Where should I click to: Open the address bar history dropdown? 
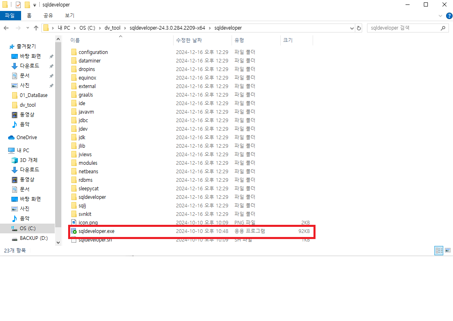click(x=352, y=28)
